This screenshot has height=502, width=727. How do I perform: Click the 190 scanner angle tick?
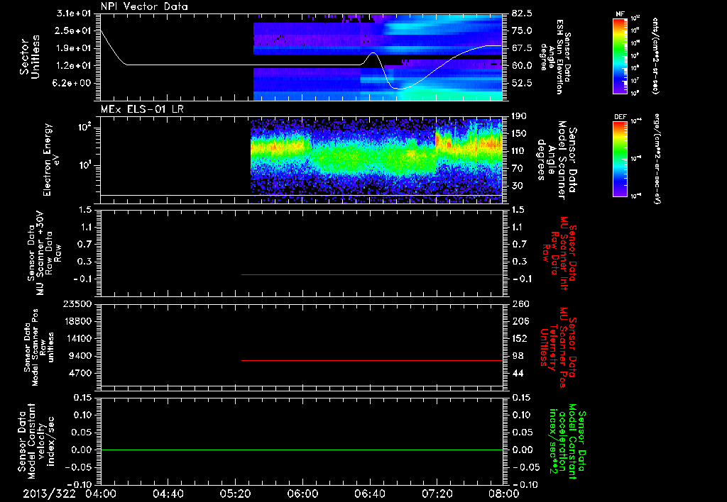(519, 116)
